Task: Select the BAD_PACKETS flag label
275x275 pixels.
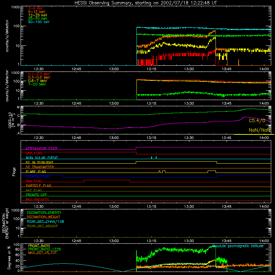Action: [37, 199]
